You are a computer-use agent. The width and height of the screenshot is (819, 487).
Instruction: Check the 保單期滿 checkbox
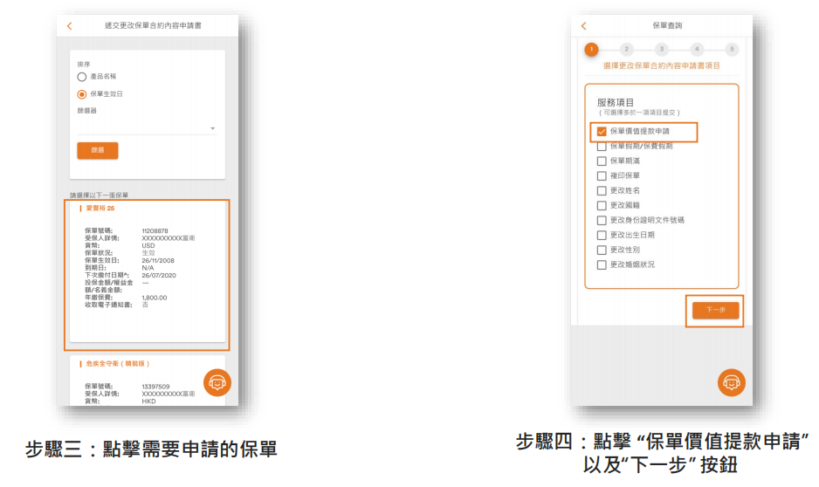[x=602, y=161]
